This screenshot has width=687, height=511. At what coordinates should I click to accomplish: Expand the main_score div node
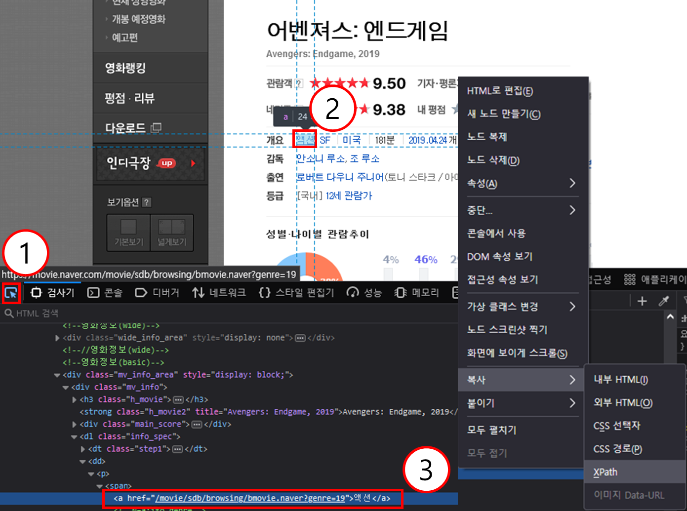click(75, 425)
